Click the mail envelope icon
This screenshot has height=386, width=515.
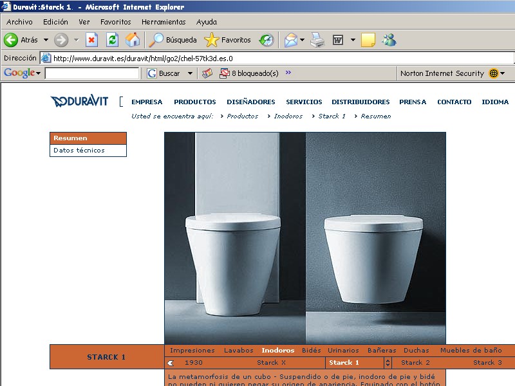coord(291,40)
